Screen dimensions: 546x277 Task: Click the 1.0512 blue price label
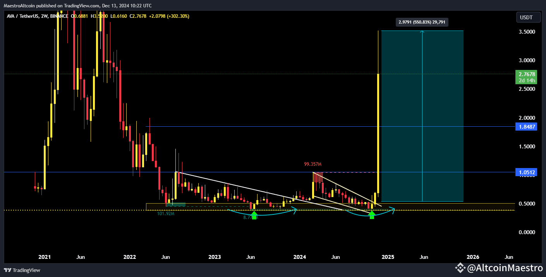527,173
